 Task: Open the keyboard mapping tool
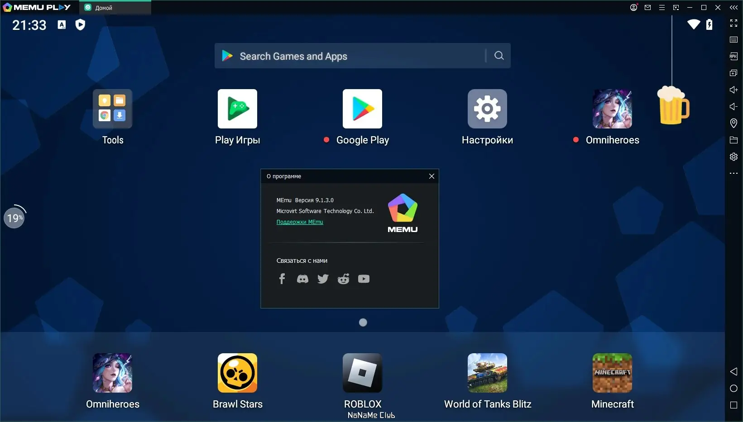(x=734, y=40)
